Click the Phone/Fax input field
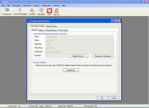This screenshot has width=149, height=108. click(80, 48)
